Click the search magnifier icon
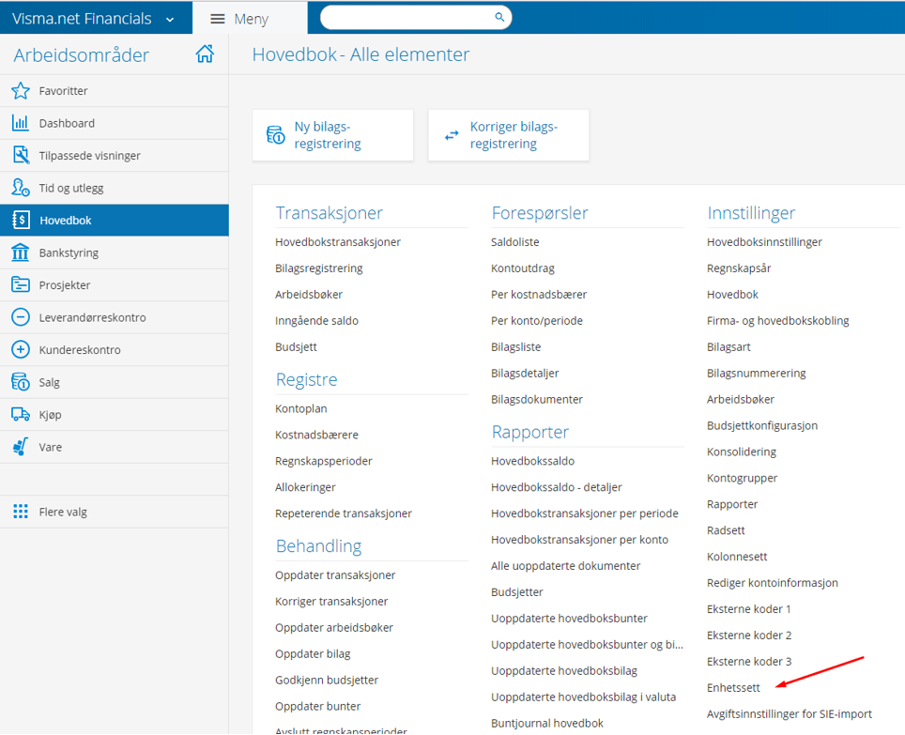This screenshot has height=735, width=905. pos(499,17)
